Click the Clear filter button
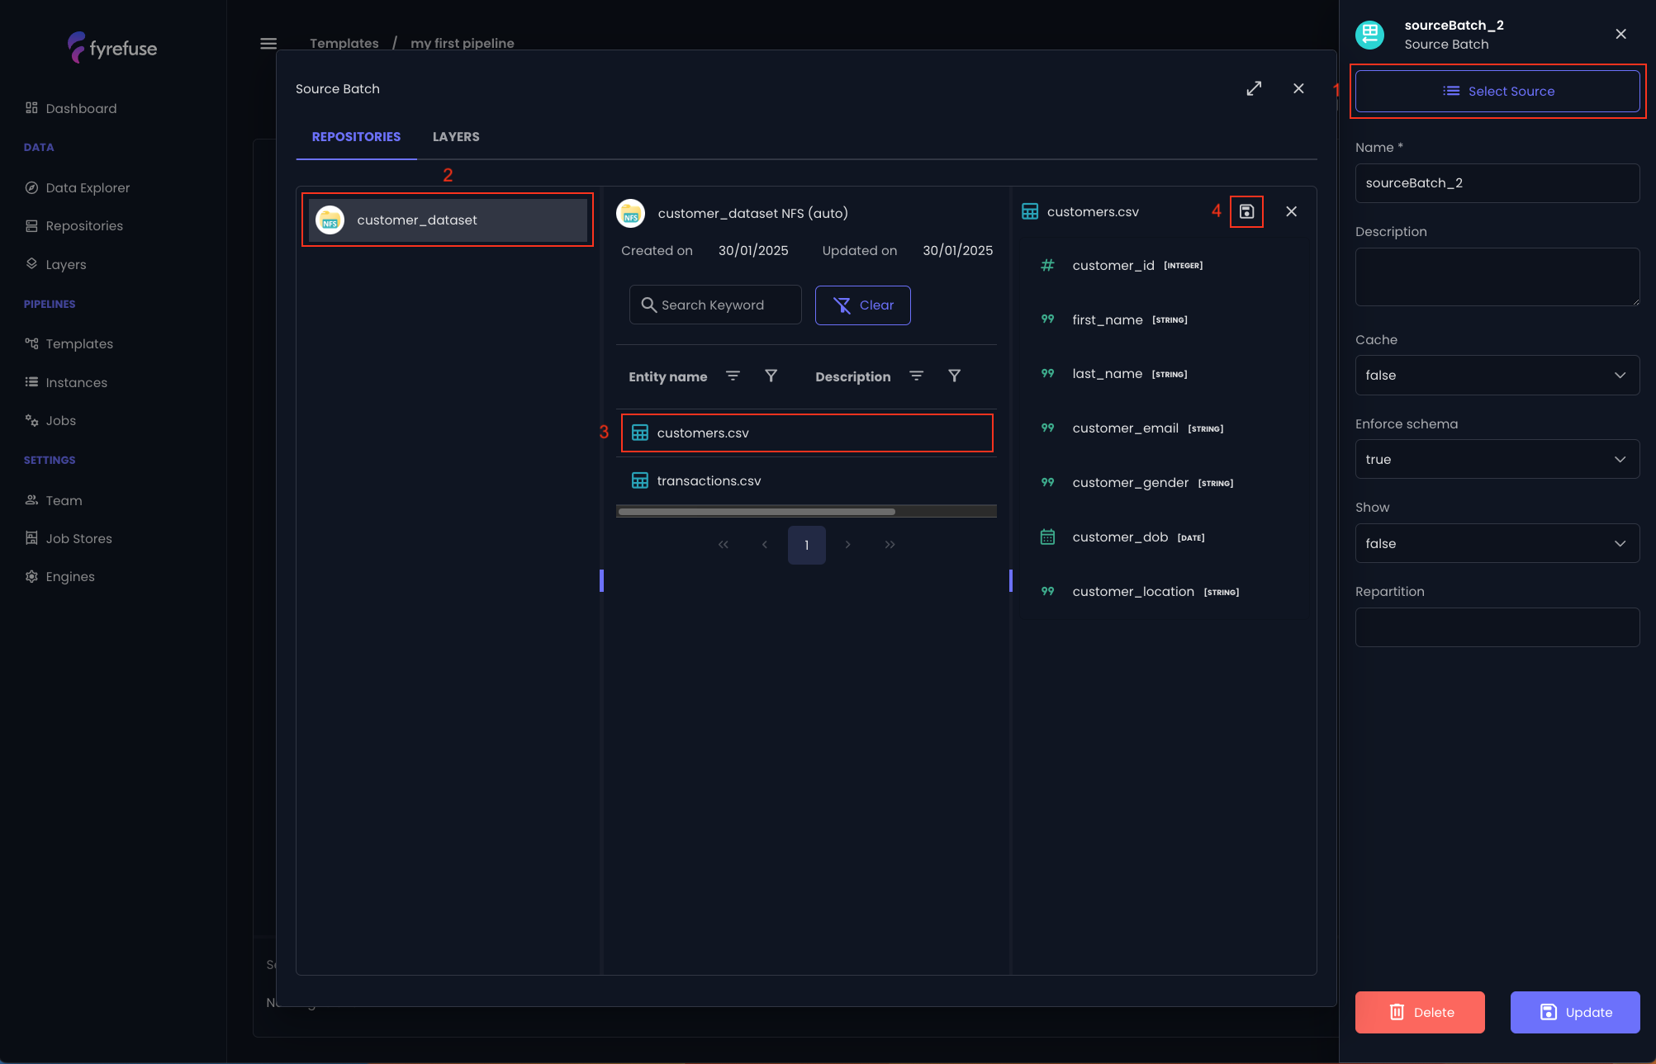This screenshot has width=1656, height=1064. 863,305
